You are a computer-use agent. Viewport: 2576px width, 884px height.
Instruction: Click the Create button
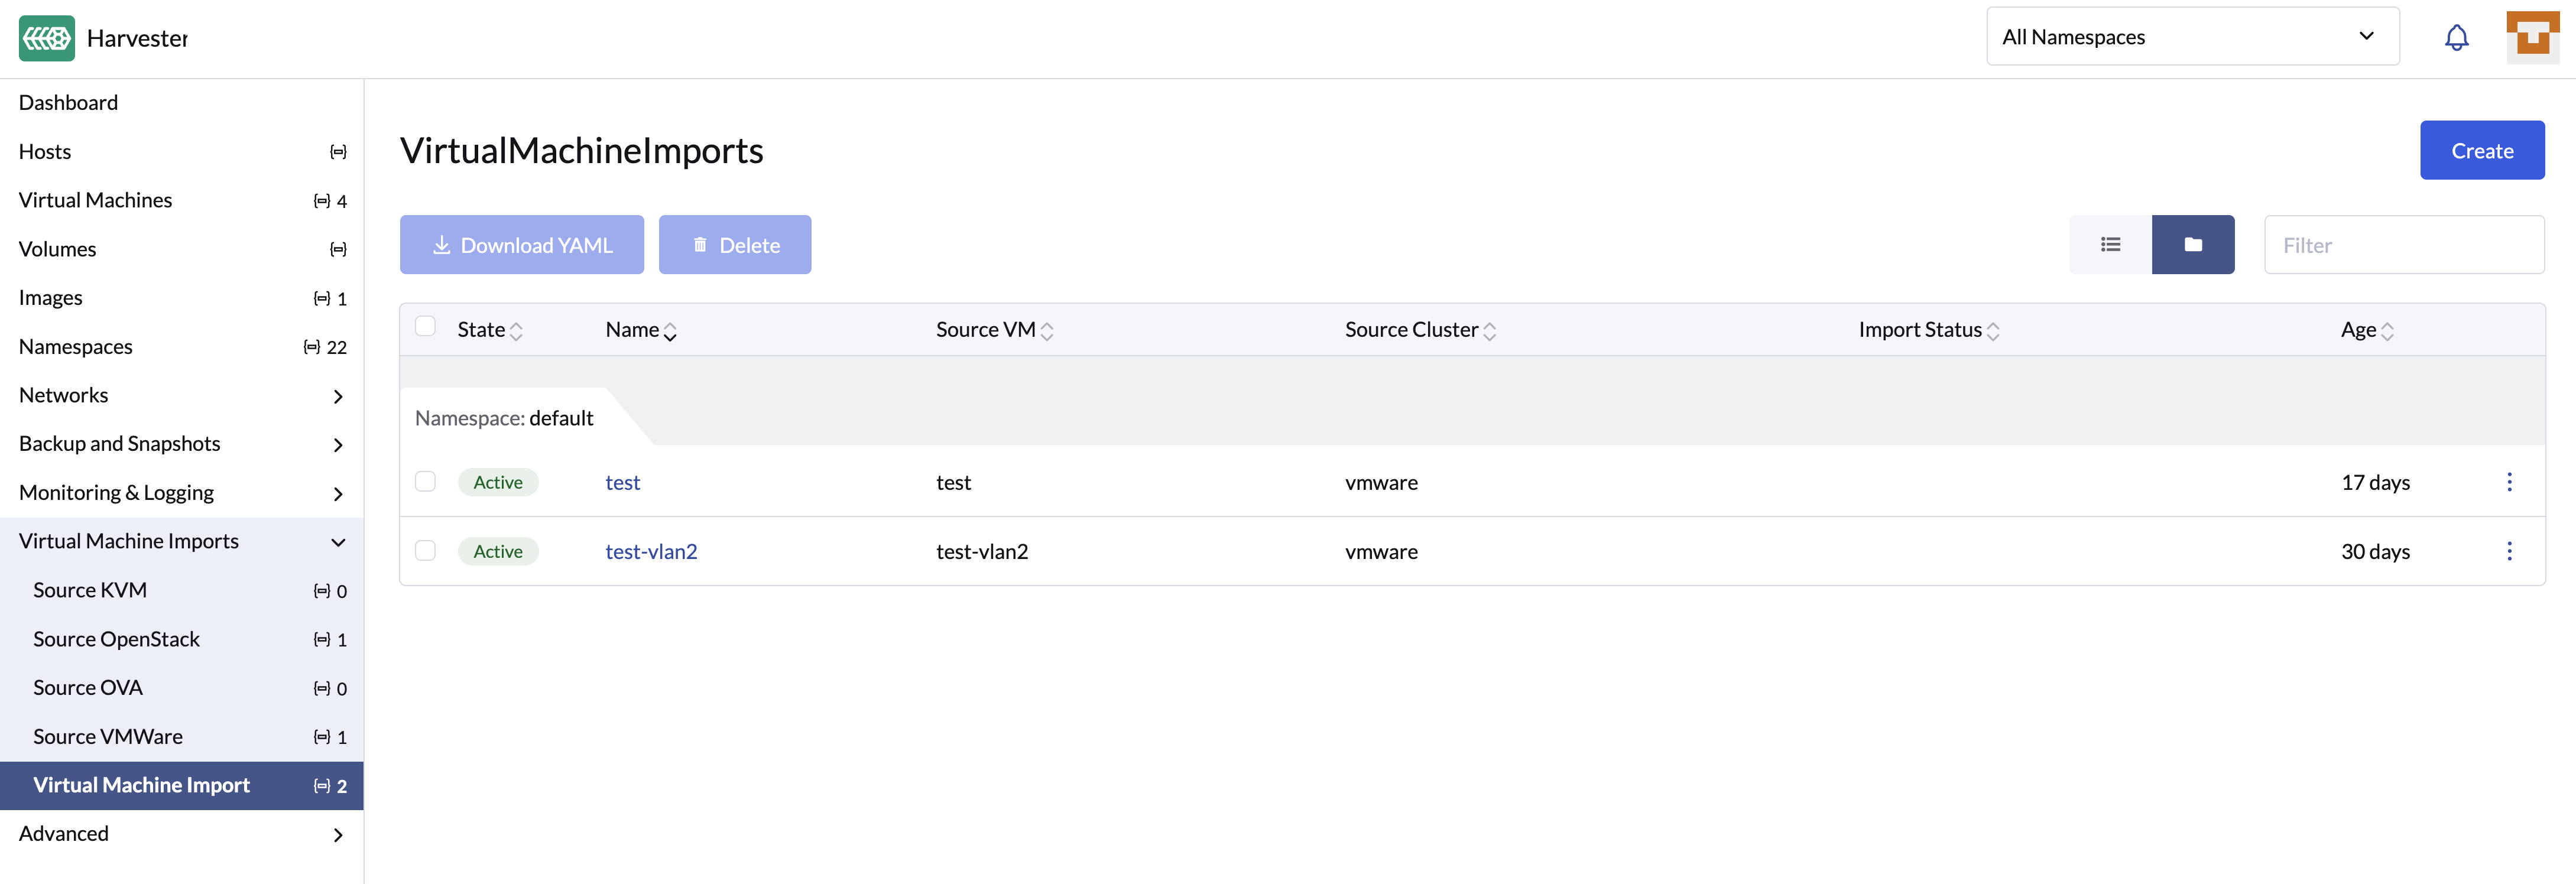pyautogui.click(x=2481, y=150)
